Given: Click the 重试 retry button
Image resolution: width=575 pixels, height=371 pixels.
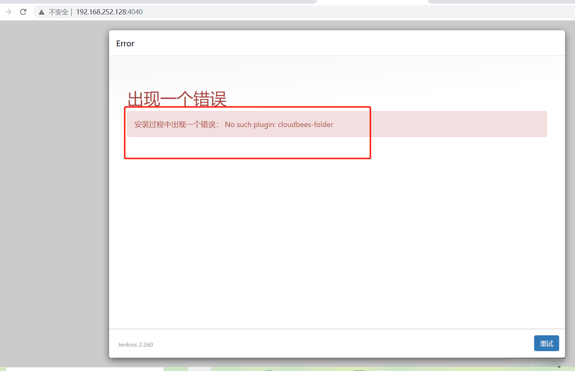Looking at the screenshot, I should [x=547, y=343].
